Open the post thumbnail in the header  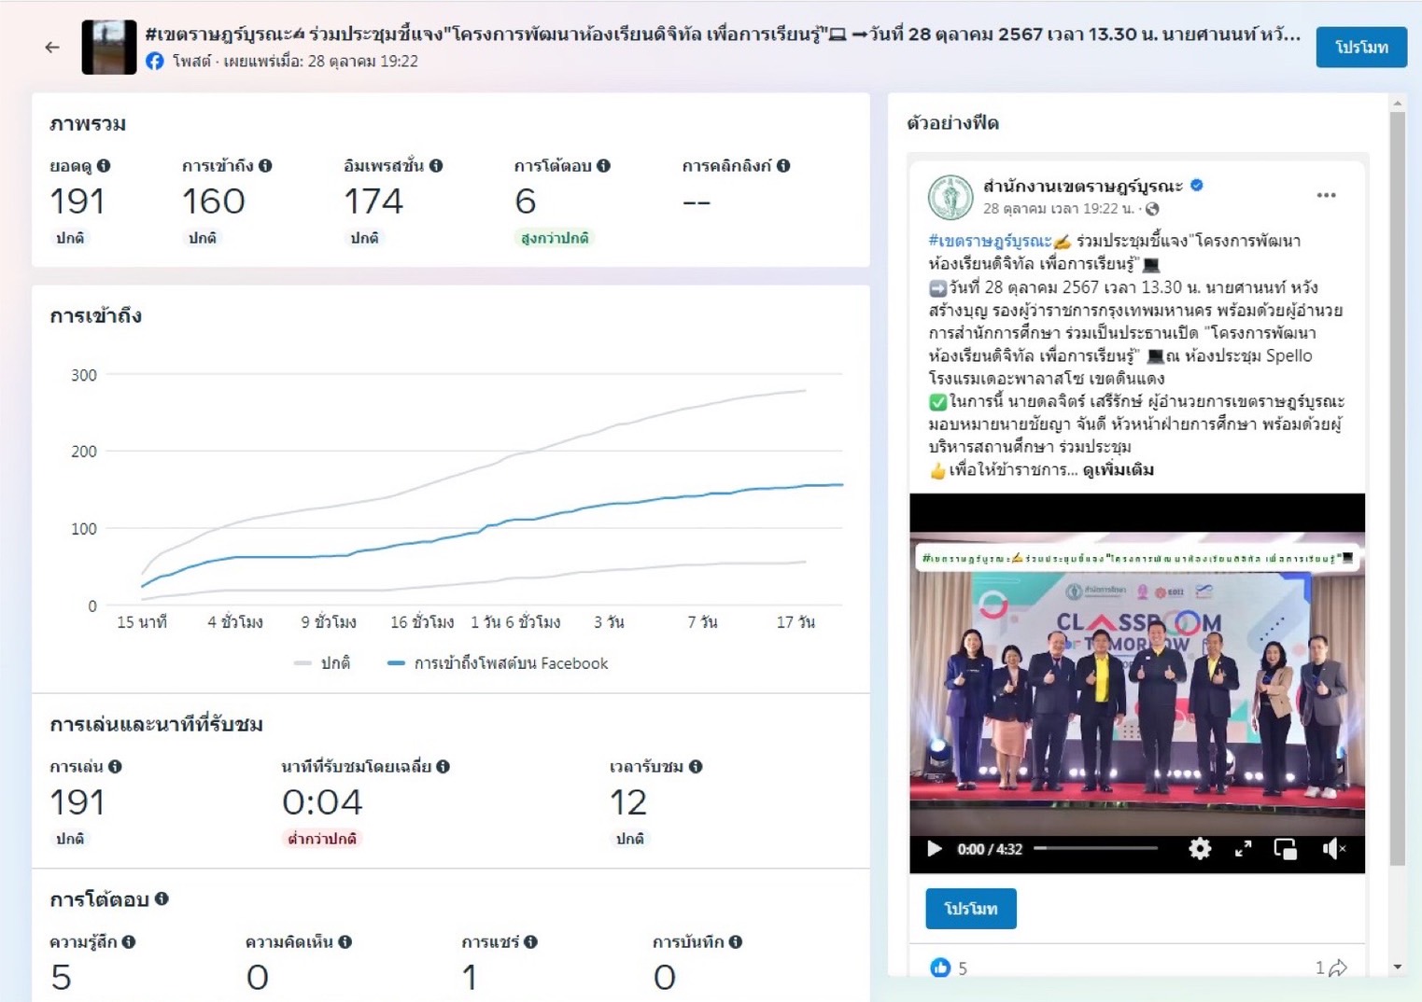(x=109, y=47)
